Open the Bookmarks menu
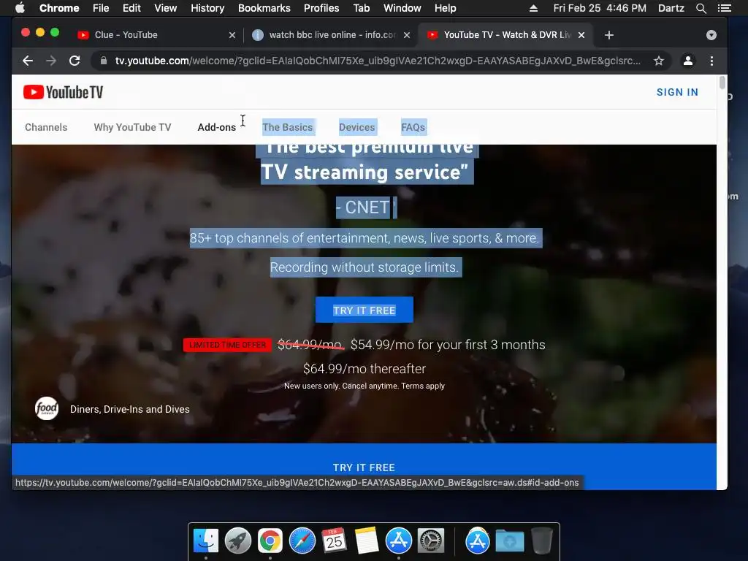 point(264,8)
